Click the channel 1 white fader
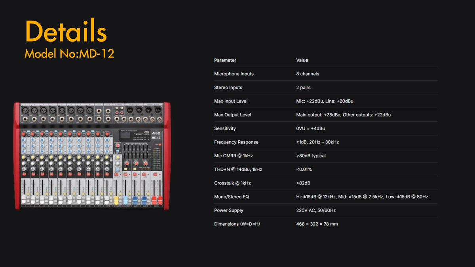Screen dimensions: 475x267 24,199
